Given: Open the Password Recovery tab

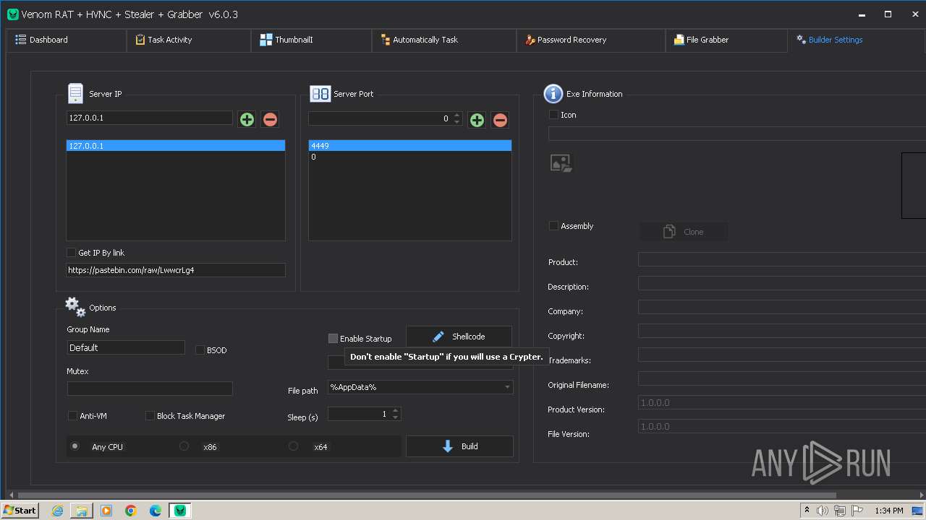Looking at the screenshot, I should coord(591,40).
